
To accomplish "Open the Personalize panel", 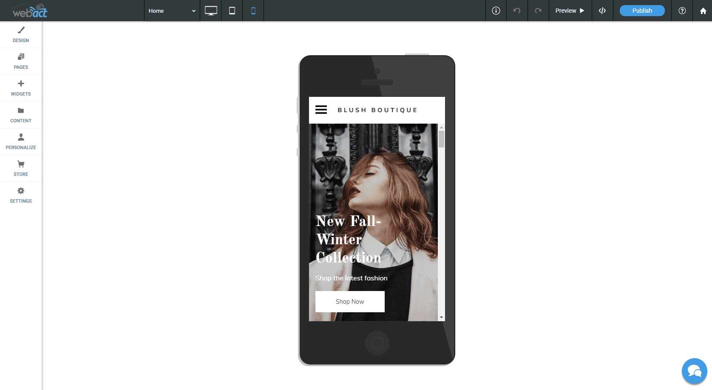I will pos(20,141).
